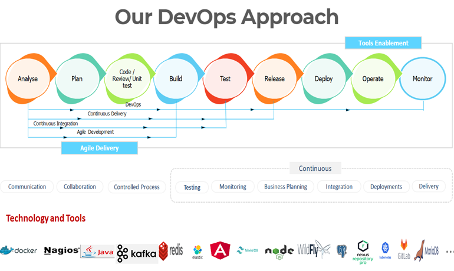Select the Business Planning pill

pyautogui.click(x=285, y=187)
